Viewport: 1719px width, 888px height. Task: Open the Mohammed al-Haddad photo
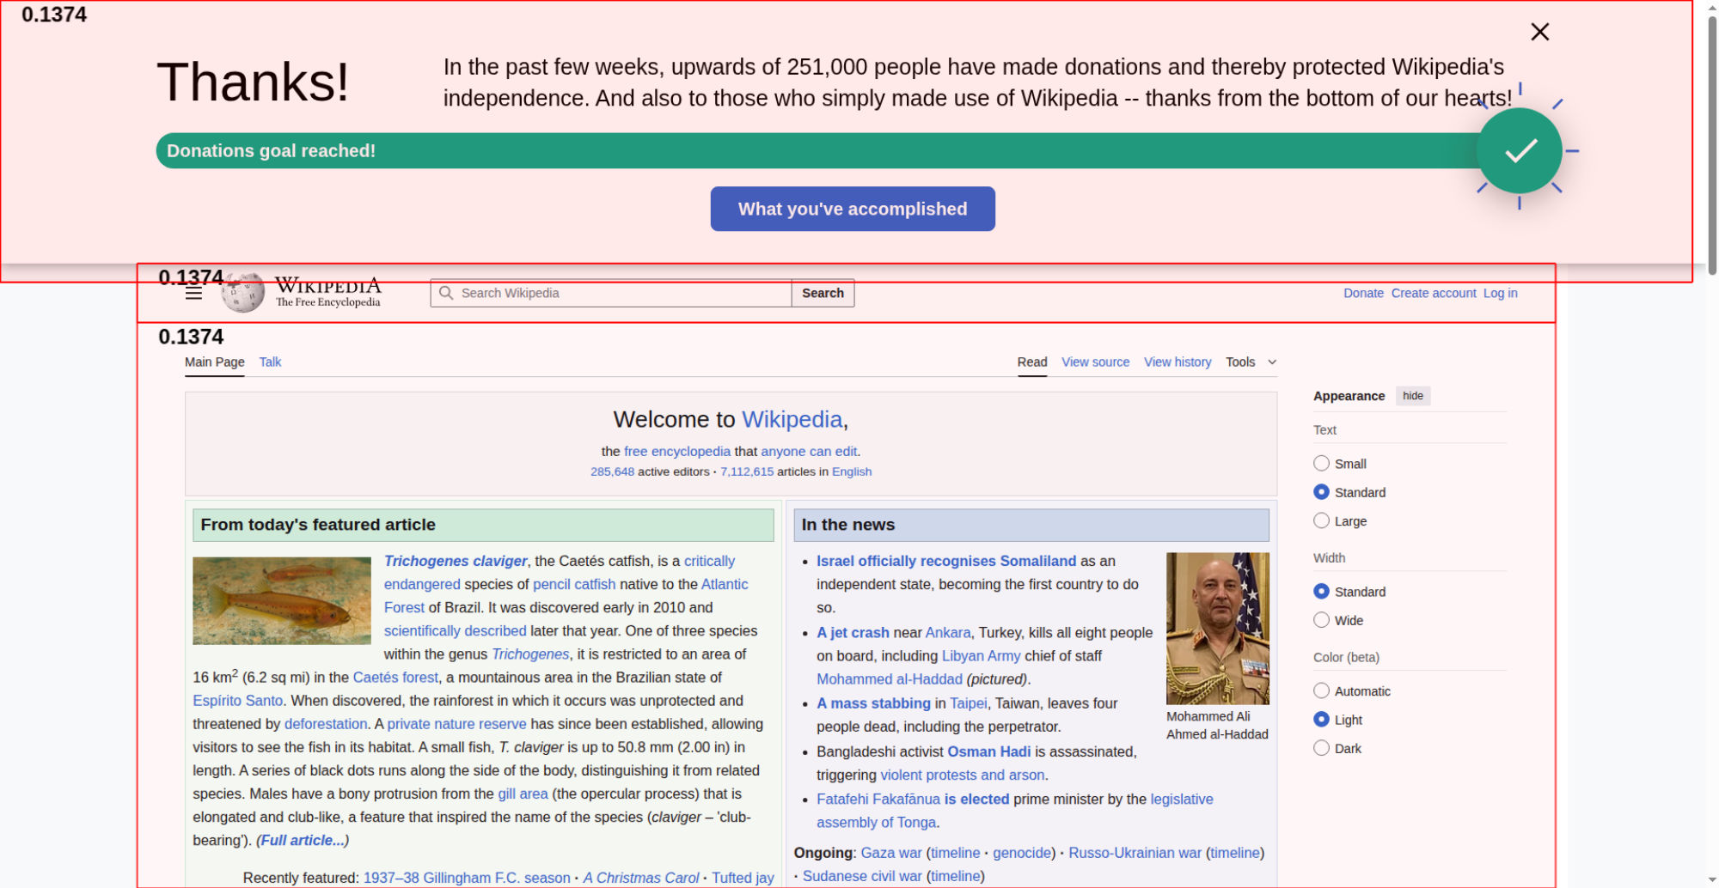[1217, 628]
